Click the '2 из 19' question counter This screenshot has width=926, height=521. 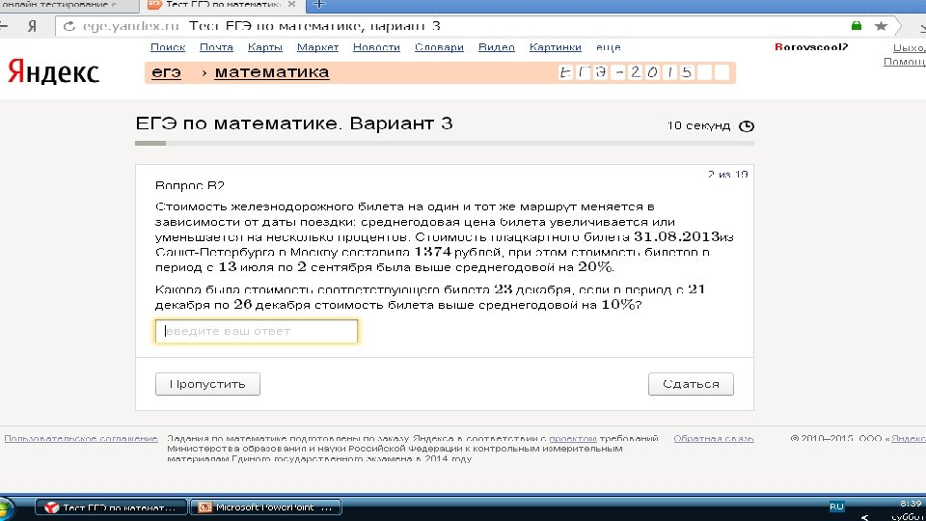[x=727, y=175]
